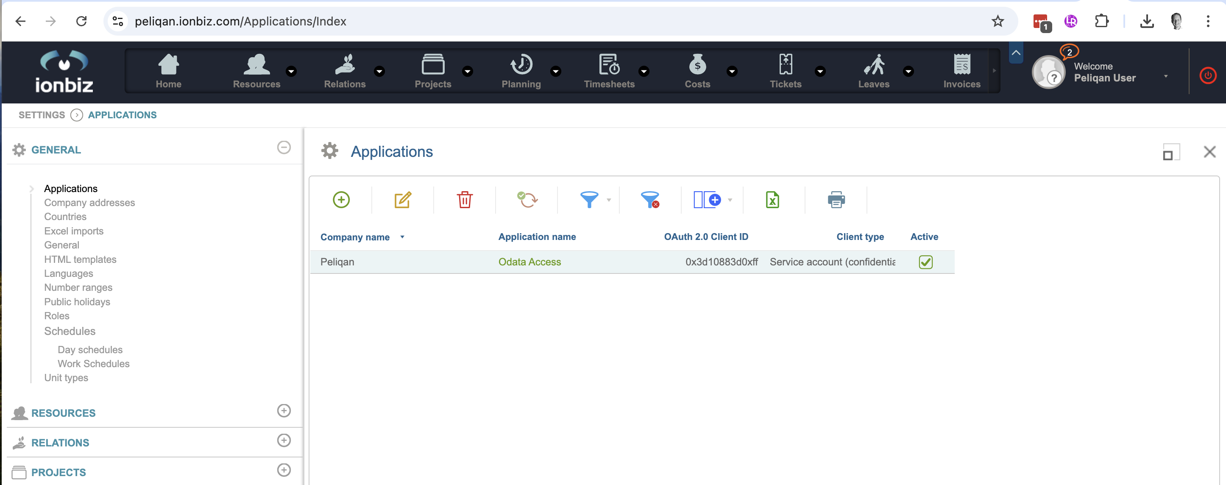Screen dimensions: 1226x485
Task: Sort by Company name column header
Action: point(354,237)
